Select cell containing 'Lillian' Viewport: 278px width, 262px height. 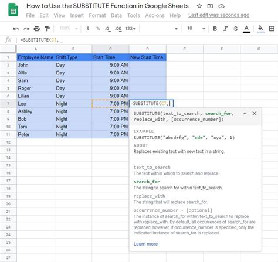(x=36, y=96)
